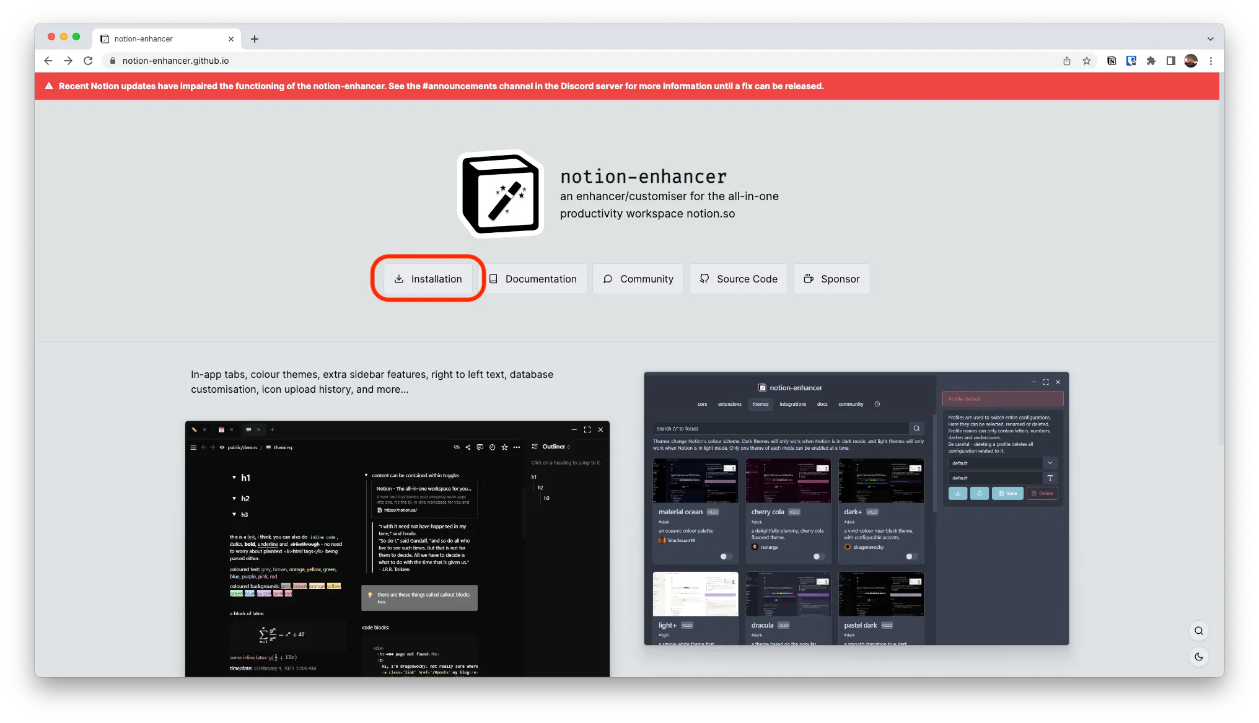Go to Community page
The width and height of the screenshot is (1259, 723).
point(638,279)
